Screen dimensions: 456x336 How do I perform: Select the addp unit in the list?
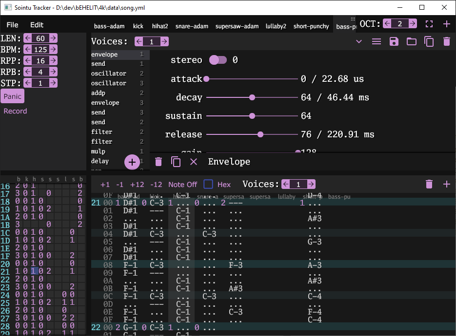[98, 93]
